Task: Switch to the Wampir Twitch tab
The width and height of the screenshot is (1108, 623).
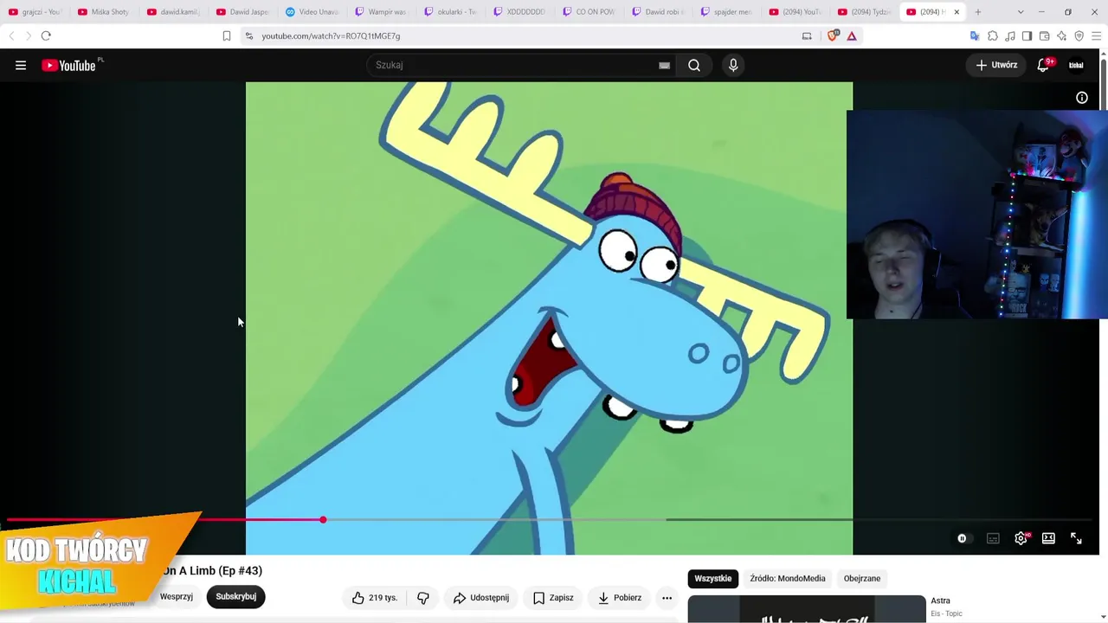Action: (381, 12)
